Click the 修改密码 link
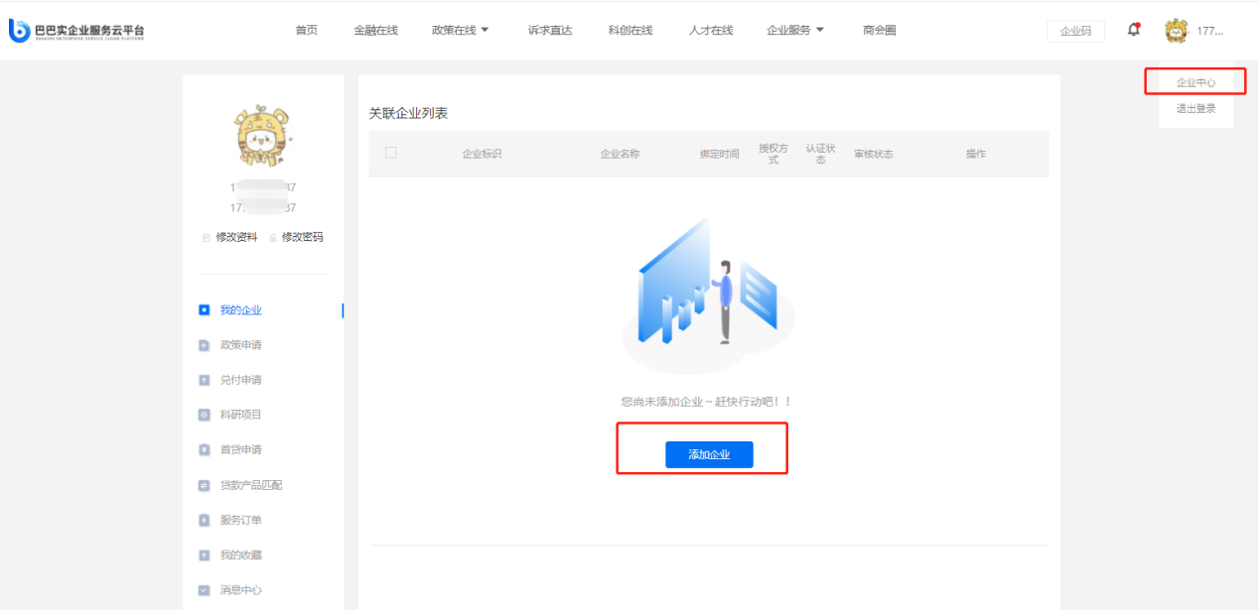The height and width of the screenshot is (610, 1258). click(302, 237)
